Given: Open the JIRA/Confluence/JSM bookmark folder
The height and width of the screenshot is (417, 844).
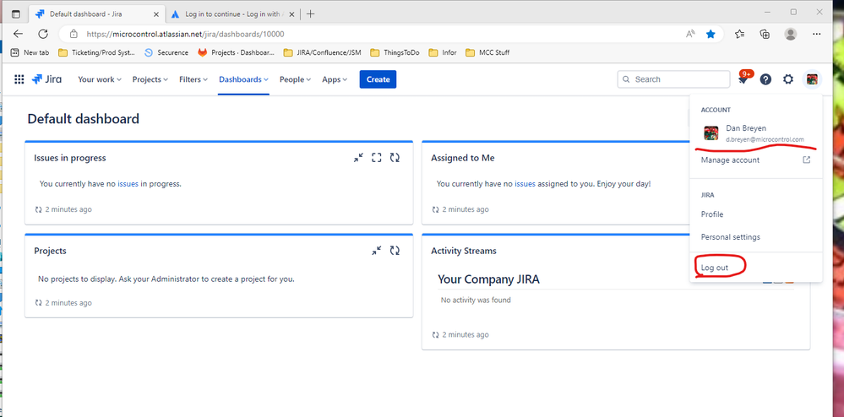Looking at the screenshot, I should (x=323, y=52).
